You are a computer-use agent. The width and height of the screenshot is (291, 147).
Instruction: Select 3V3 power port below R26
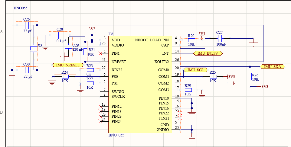pyautogui.click(x=264, y=86)
